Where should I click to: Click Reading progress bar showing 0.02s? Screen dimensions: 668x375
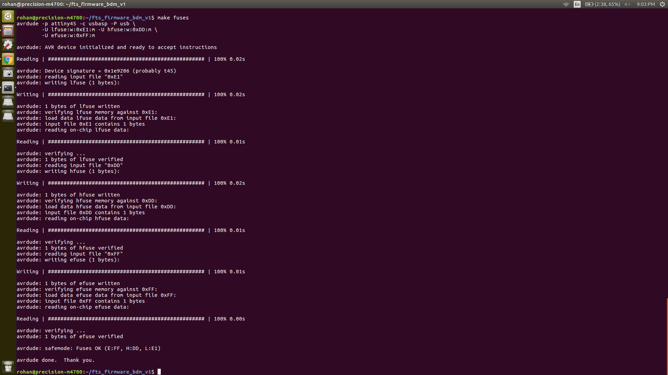click(x=131, y=59)
